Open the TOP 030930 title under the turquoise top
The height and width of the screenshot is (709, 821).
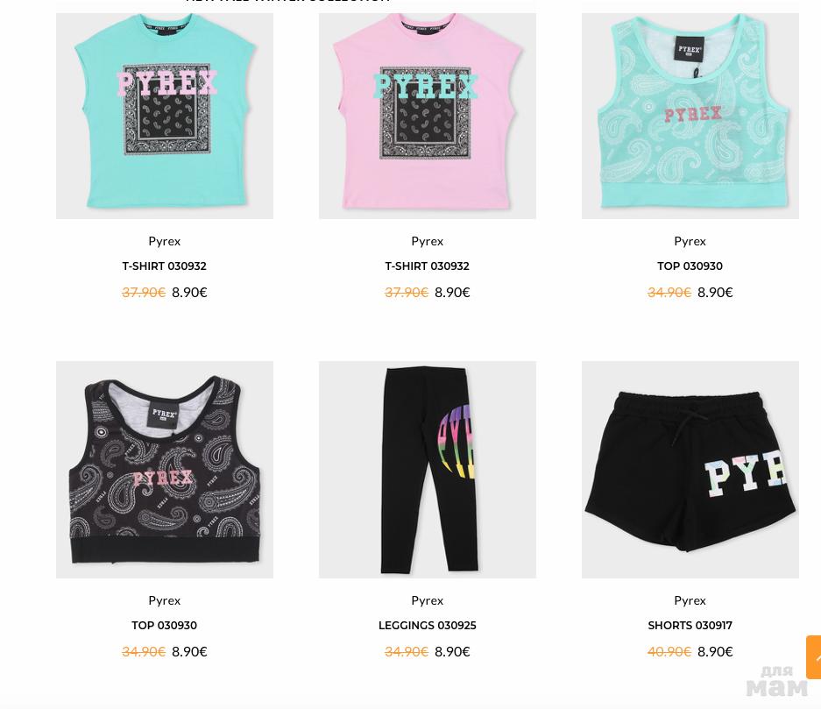690,266
